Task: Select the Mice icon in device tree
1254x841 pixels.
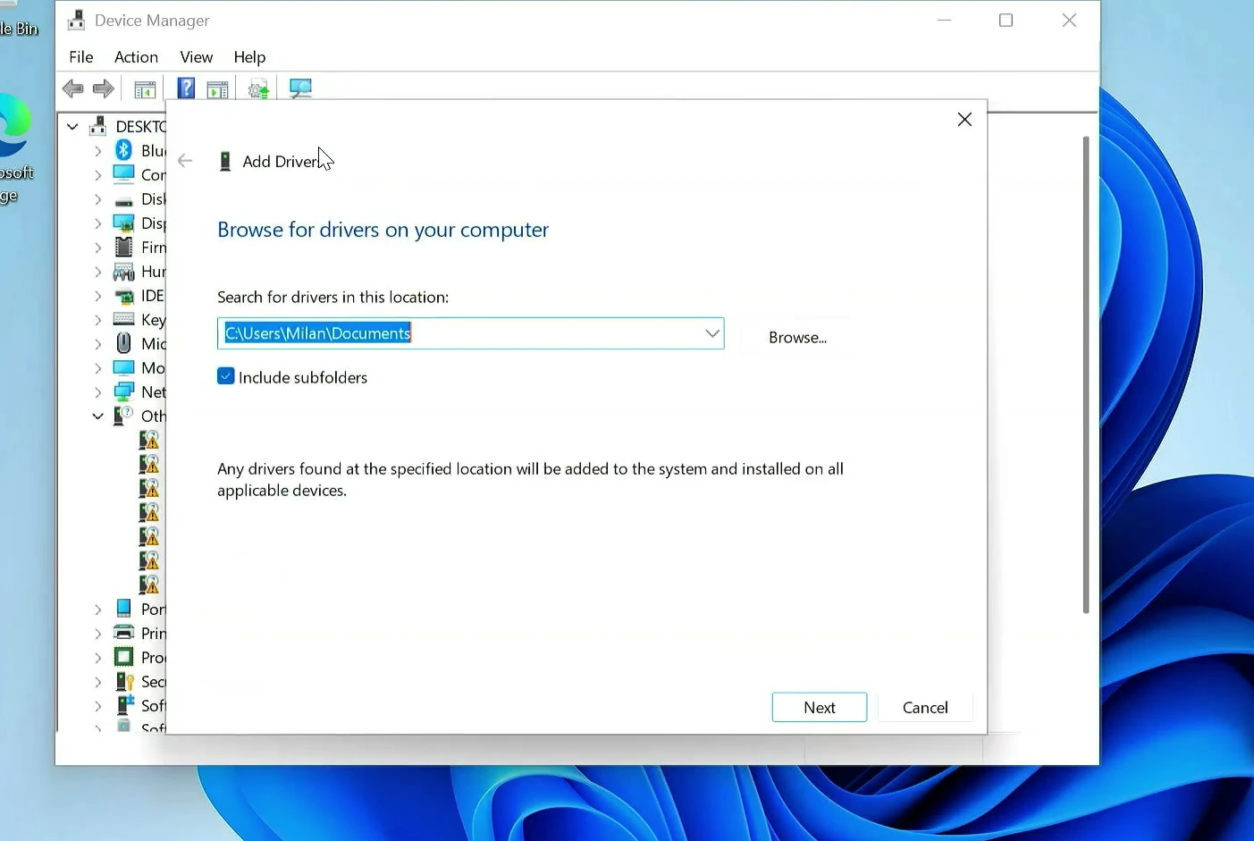Action: pos(123,343)
